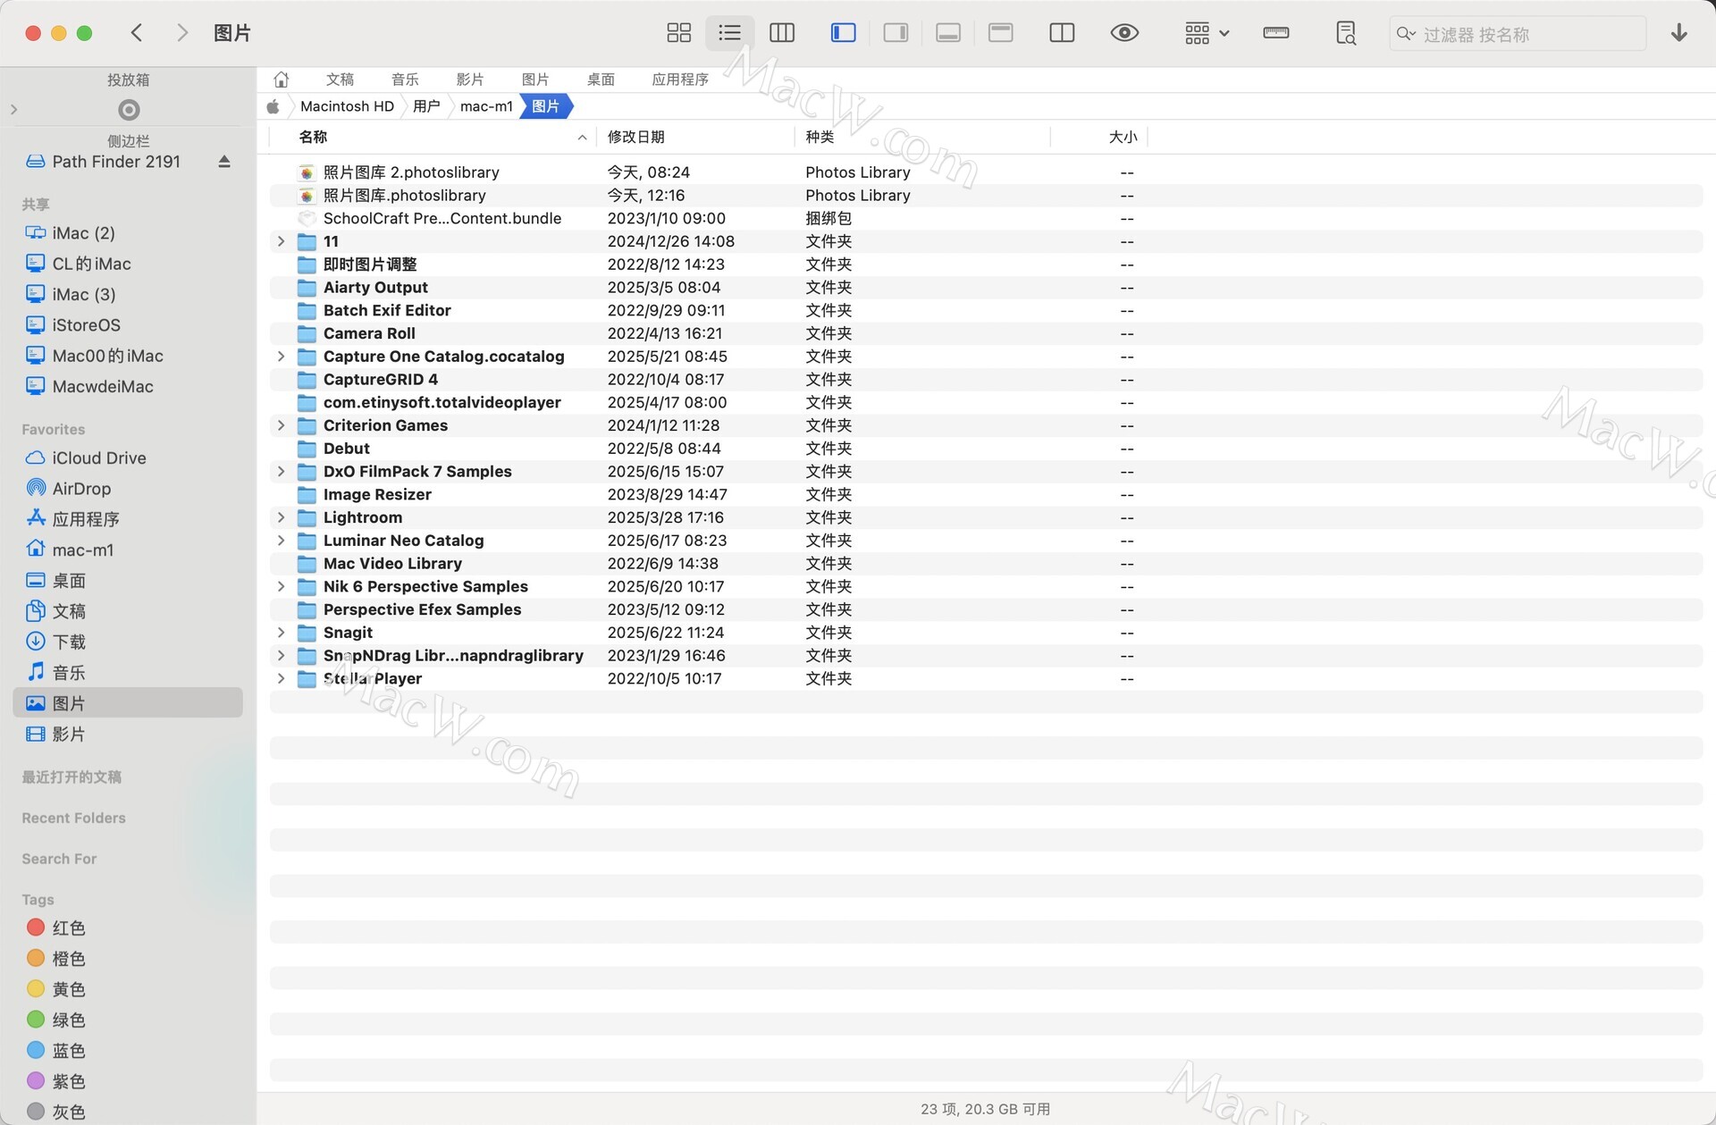Expand Capture One Catalog.cocatalog folder
Image resolution: width=1716 pixels, height=1125 pixels.
tap(281, 357)
